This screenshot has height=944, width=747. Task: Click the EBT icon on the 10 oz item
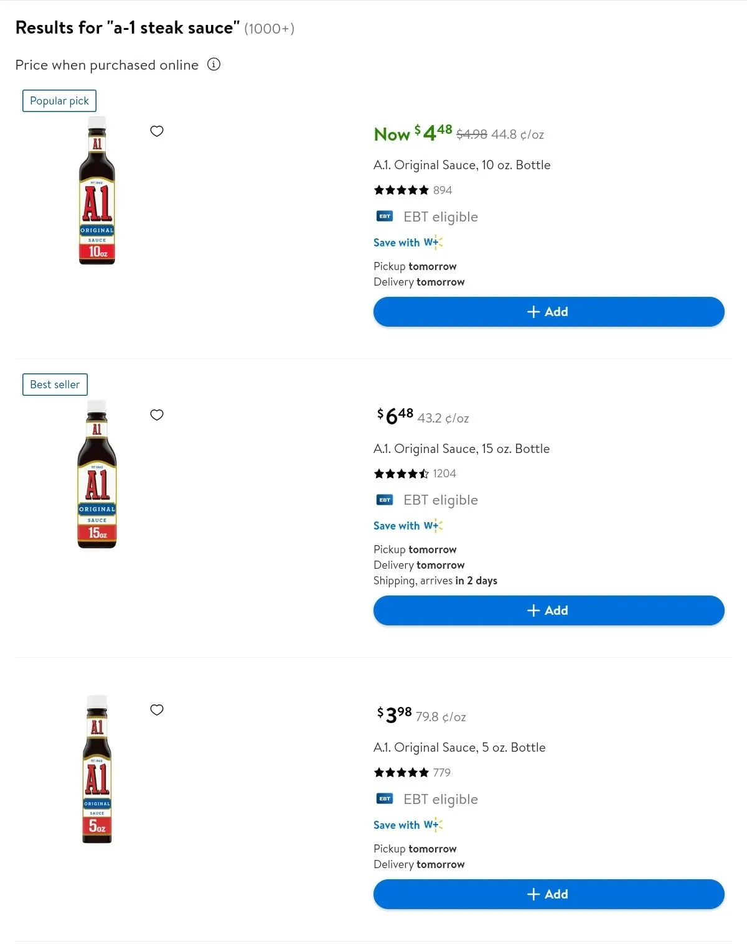click(385, 217)
